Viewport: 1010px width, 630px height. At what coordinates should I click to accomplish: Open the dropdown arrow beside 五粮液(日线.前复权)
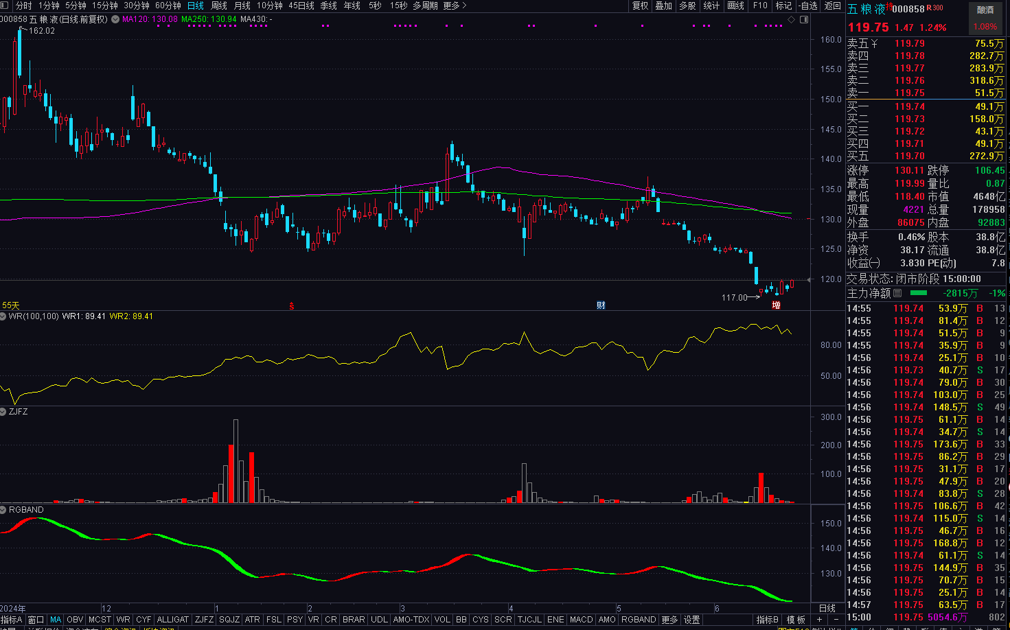pos(115,19)
